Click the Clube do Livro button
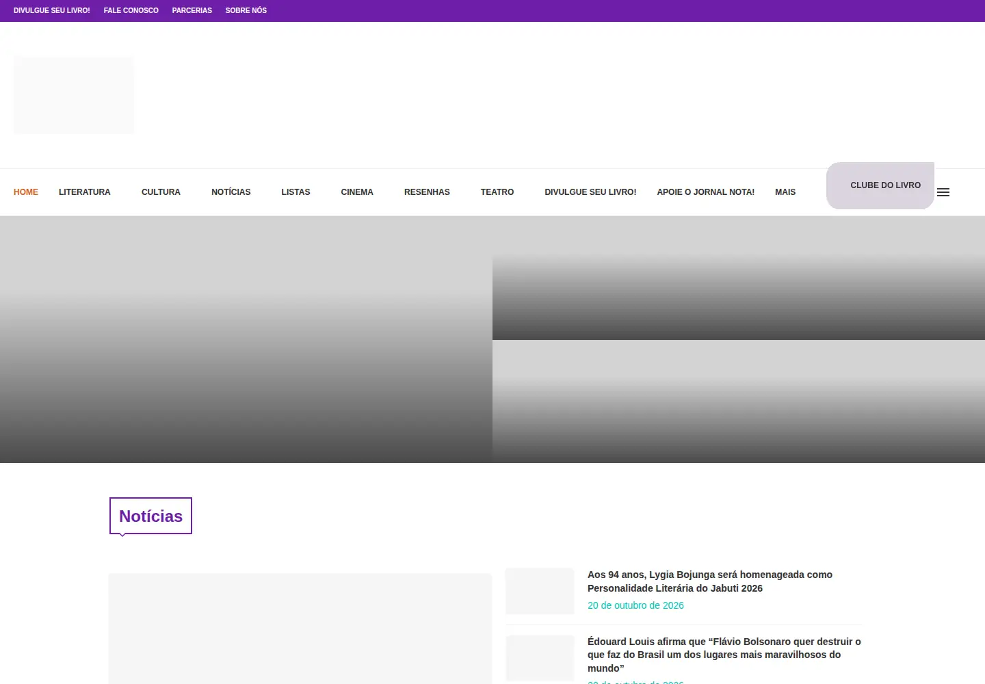Screen dimensions: 985x684 click(880, 185)
